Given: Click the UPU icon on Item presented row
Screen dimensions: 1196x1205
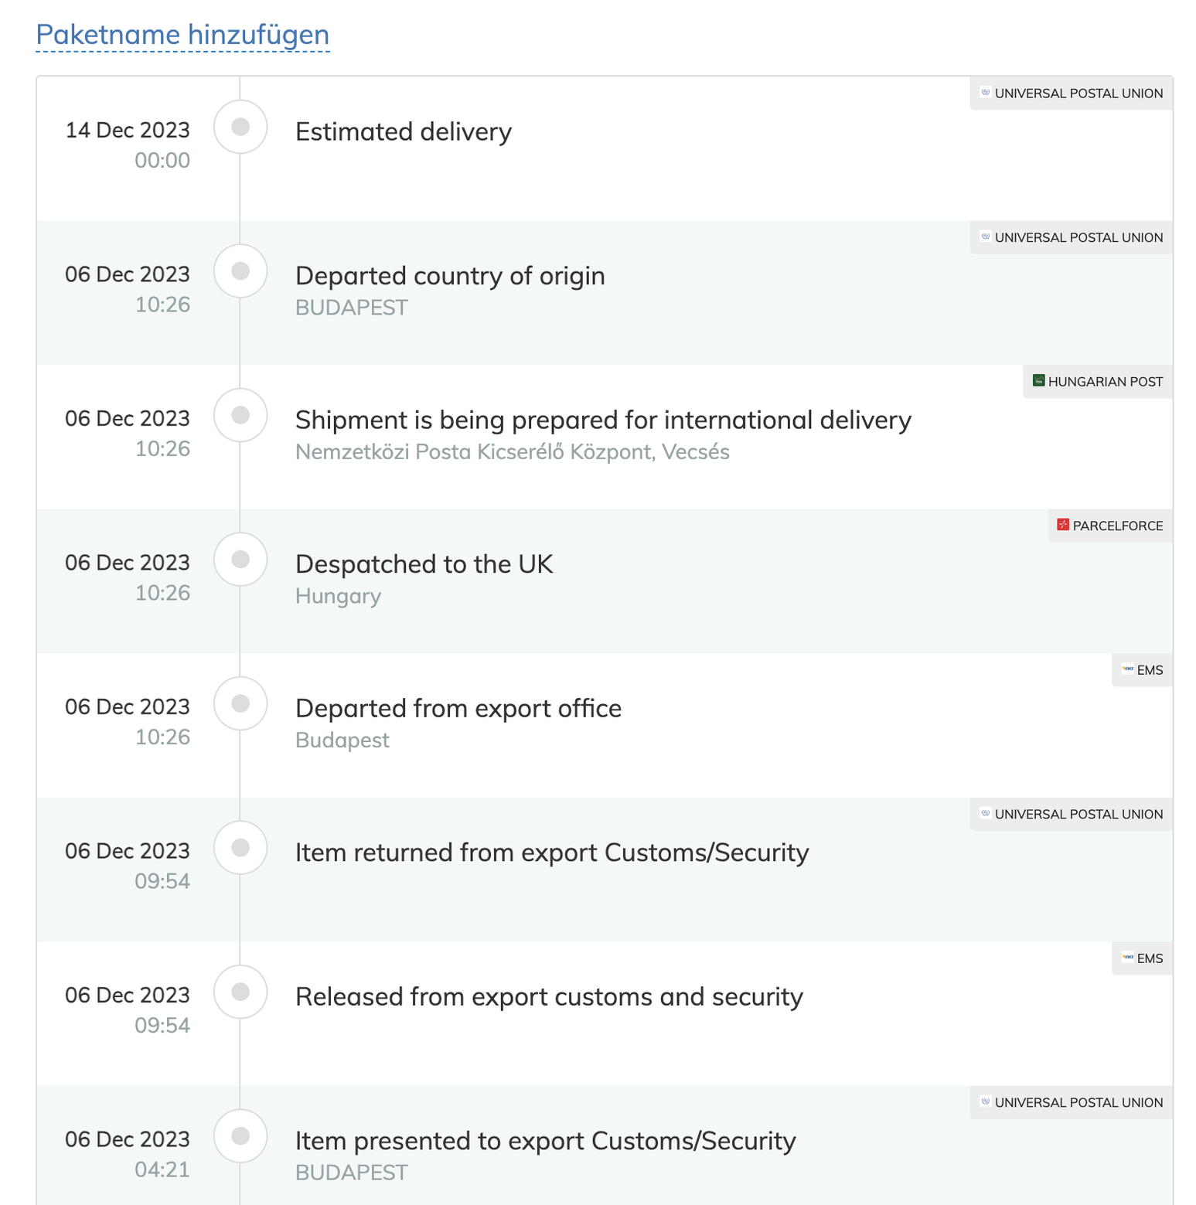Looking at the screenshot, I should 986,1101.
